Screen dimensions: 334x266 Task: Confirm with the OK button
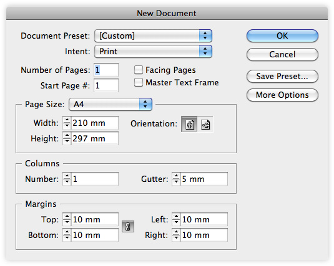[282, 36]
